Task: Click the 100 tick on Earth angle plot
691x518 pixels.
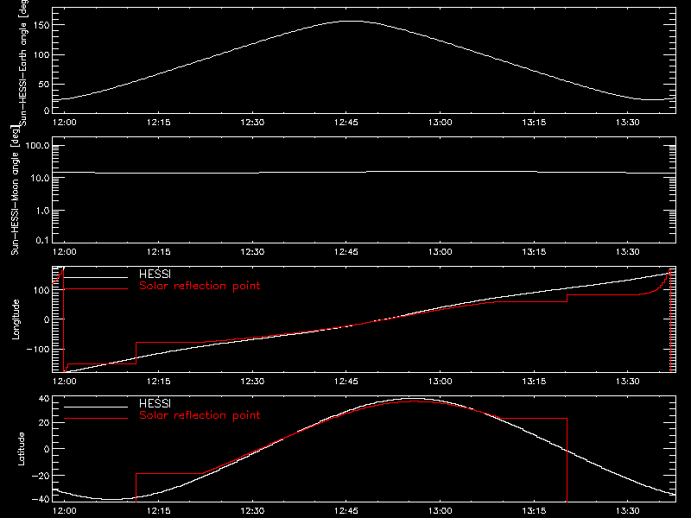Action: tap(43, 55)
